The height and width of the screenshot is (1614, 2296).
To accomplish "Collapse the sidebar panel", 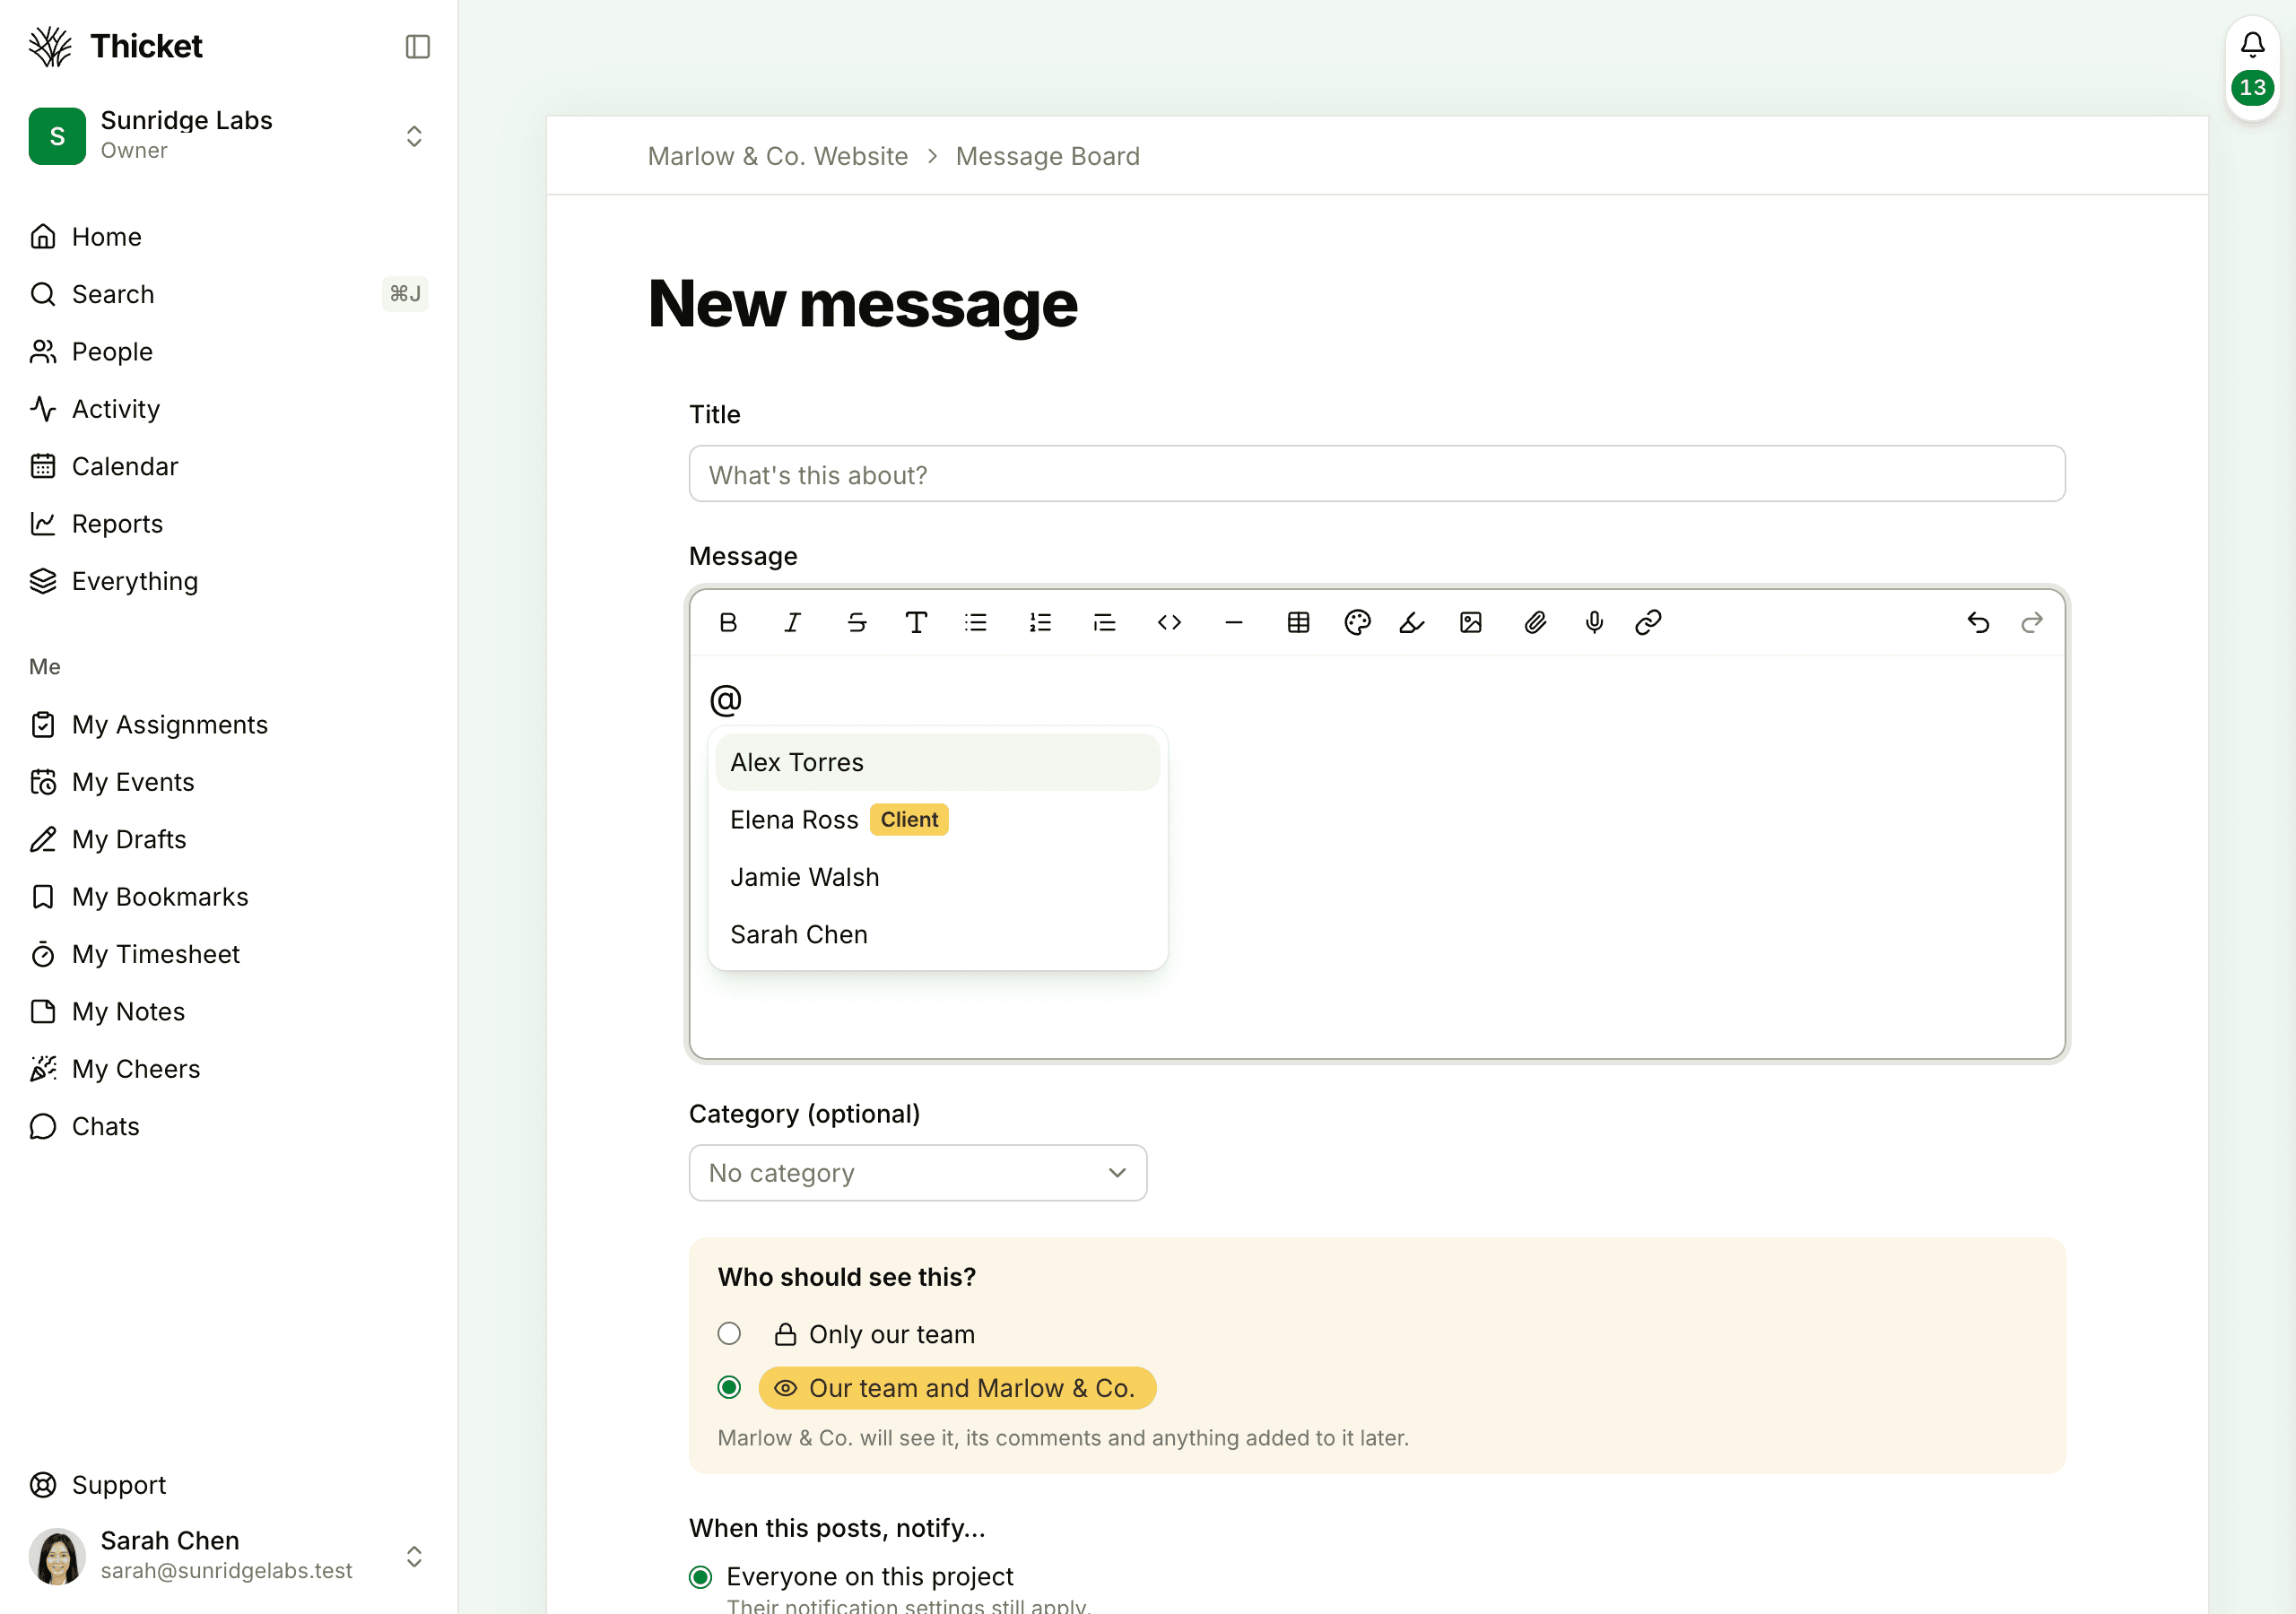I will coord(417,47).
